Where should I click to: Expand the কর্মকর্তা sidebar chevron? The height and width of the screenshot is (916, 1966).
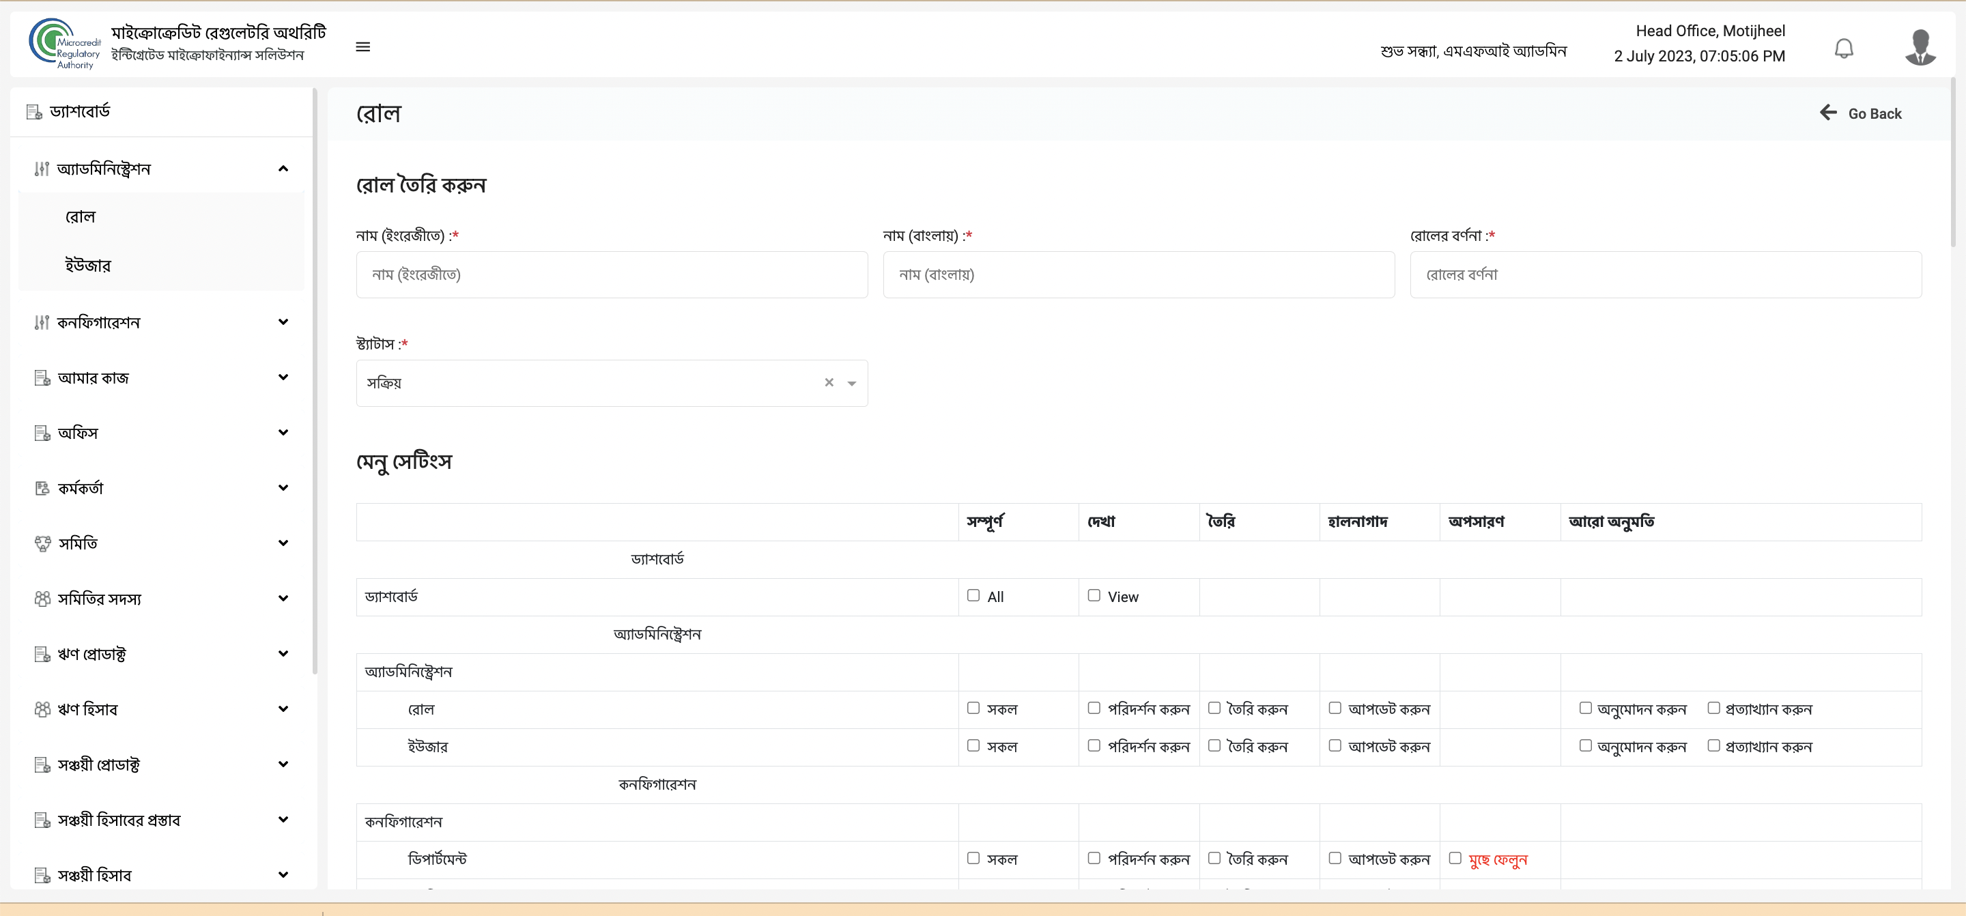coord(283,488)
